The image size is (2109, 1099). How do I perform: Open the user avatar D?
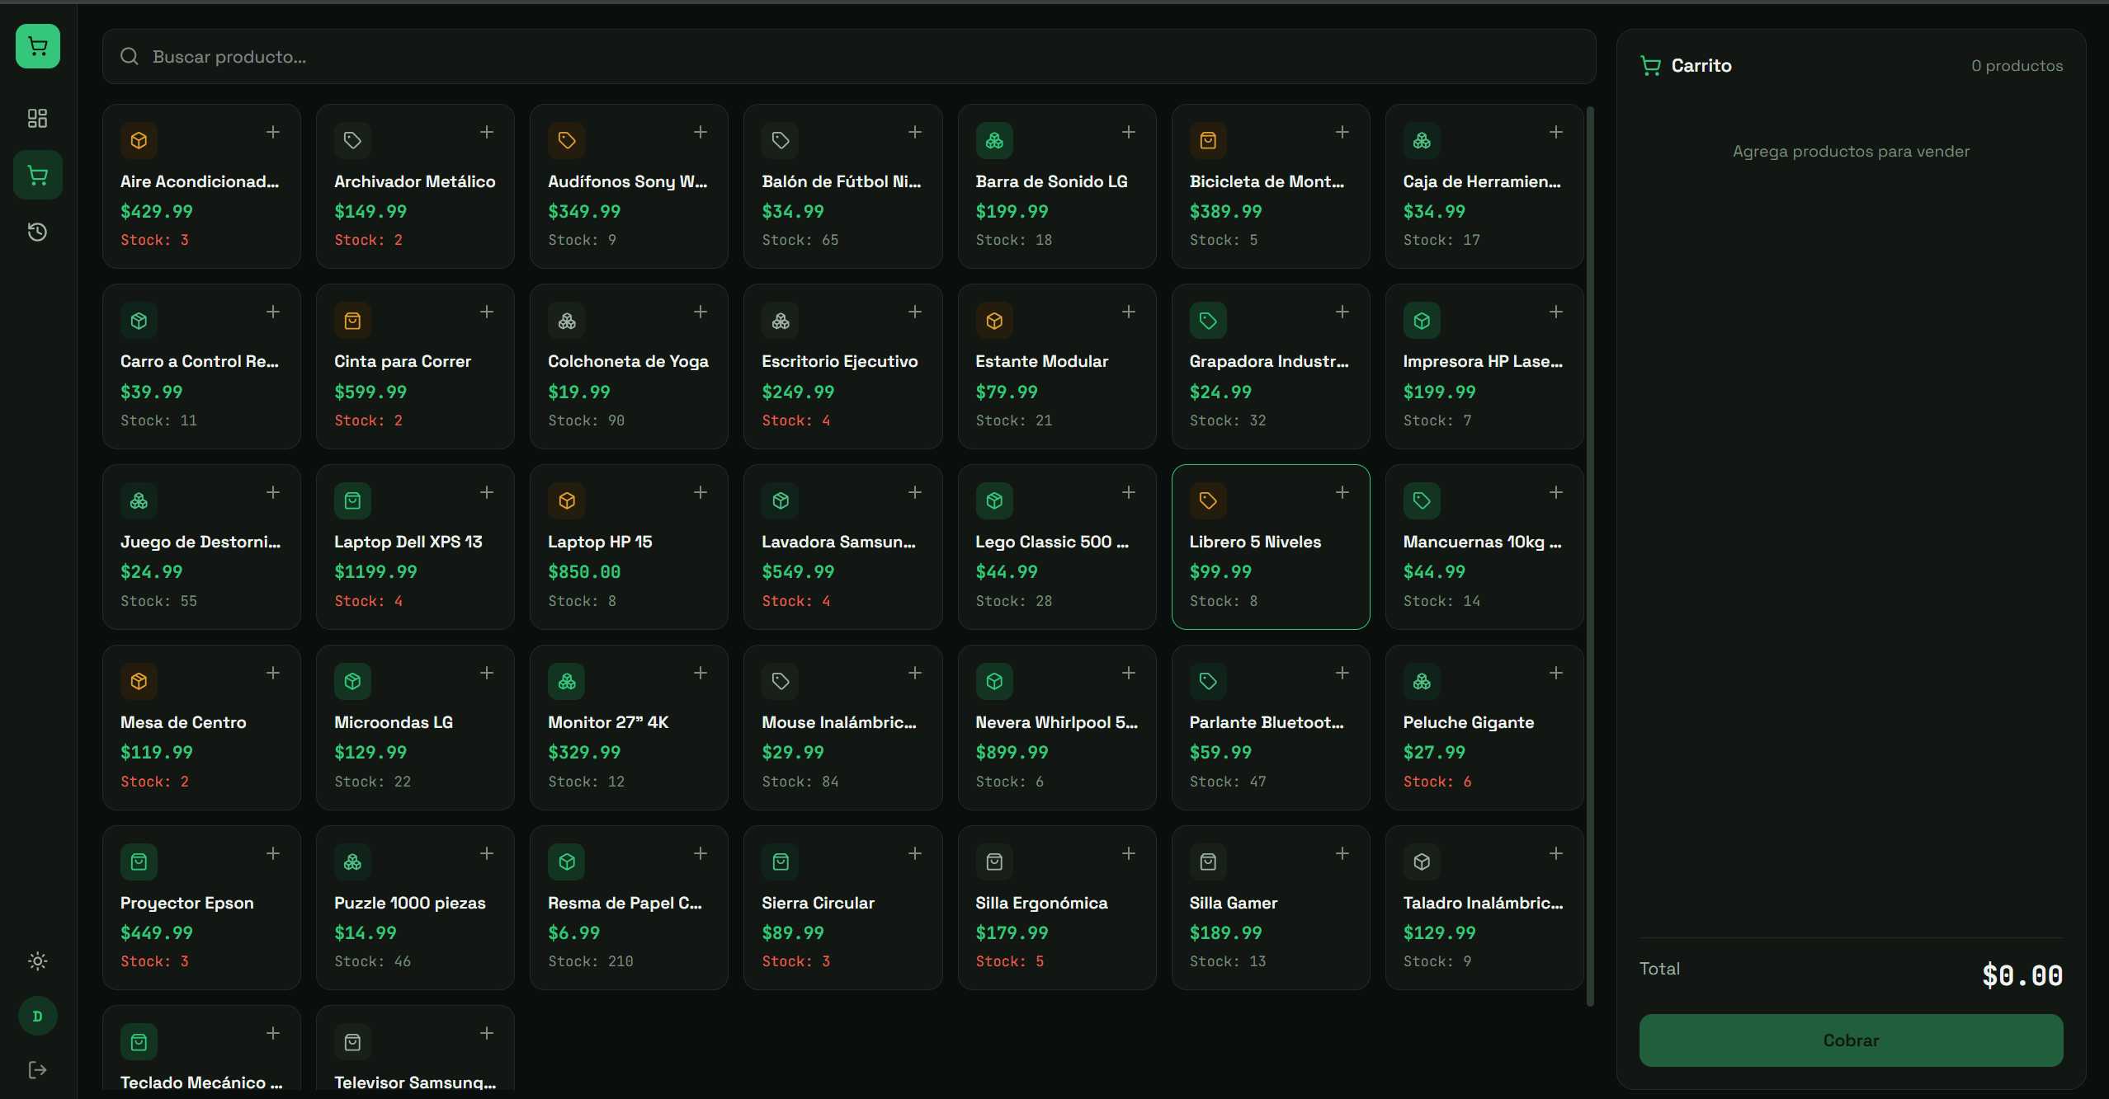(x=37, y=1016)
